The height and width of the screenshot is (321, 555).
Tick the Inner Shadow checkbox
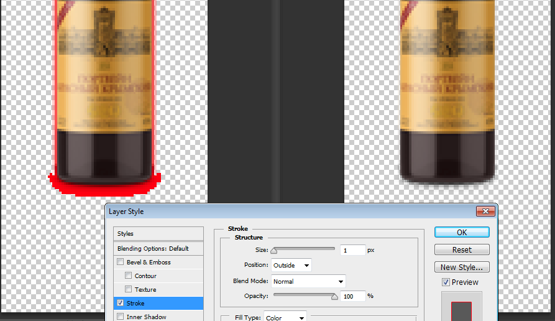pyautogui.click(x=121, y=317)
